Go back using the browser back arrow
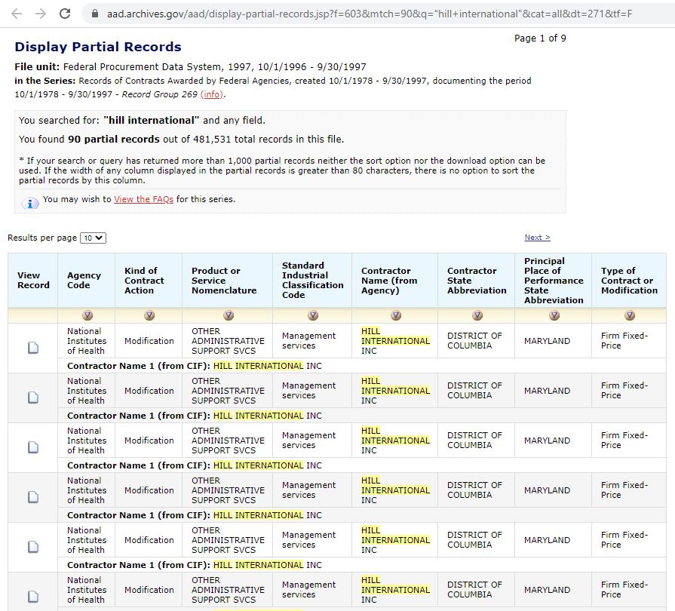The image size is (675, 611). (17, 14)
